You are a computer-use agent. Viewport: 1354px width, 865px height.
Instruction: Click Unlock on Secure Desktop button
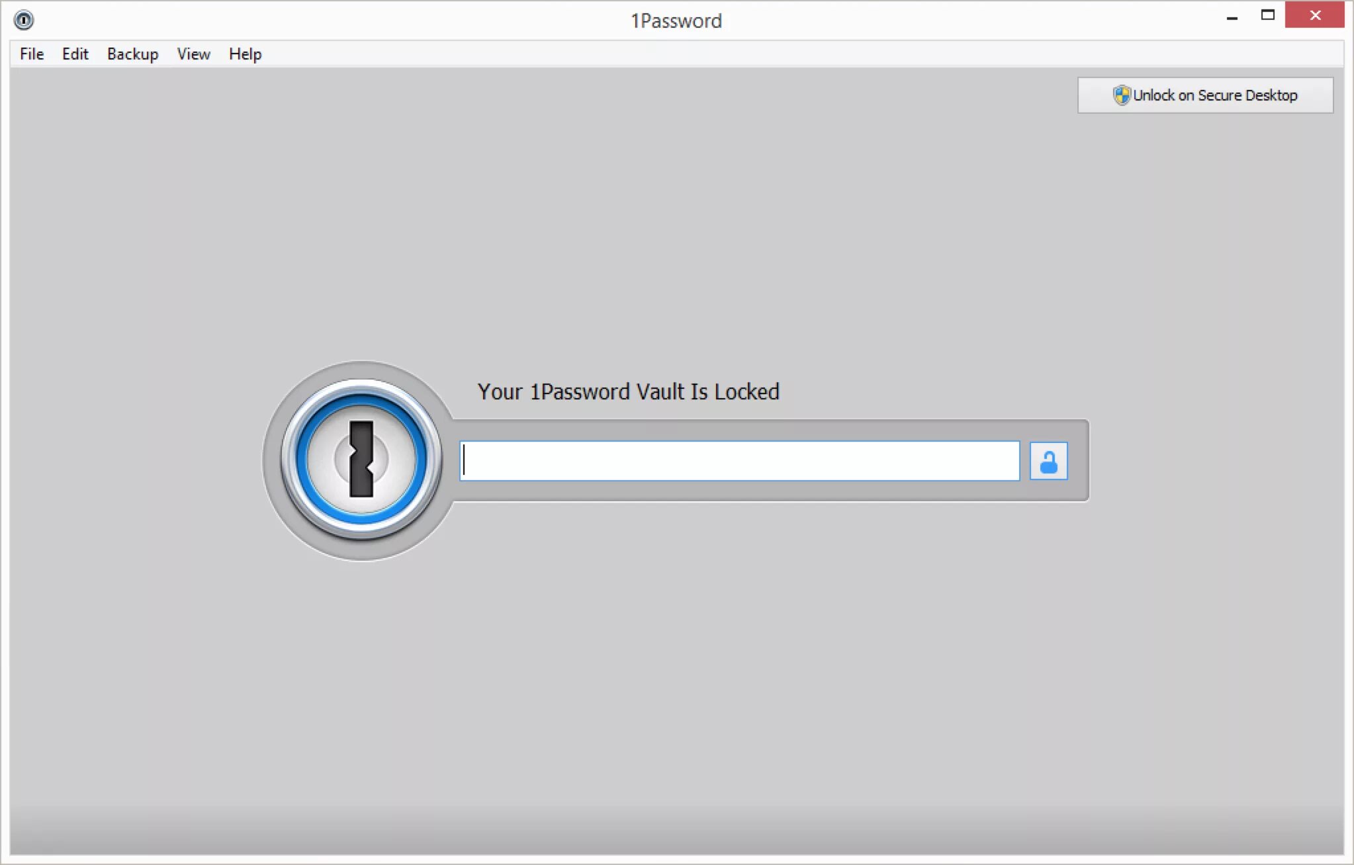tap(1205, 95)
